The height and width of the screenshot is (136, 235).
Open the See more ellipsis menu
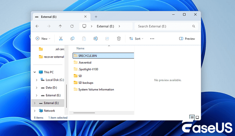(152, 39)
